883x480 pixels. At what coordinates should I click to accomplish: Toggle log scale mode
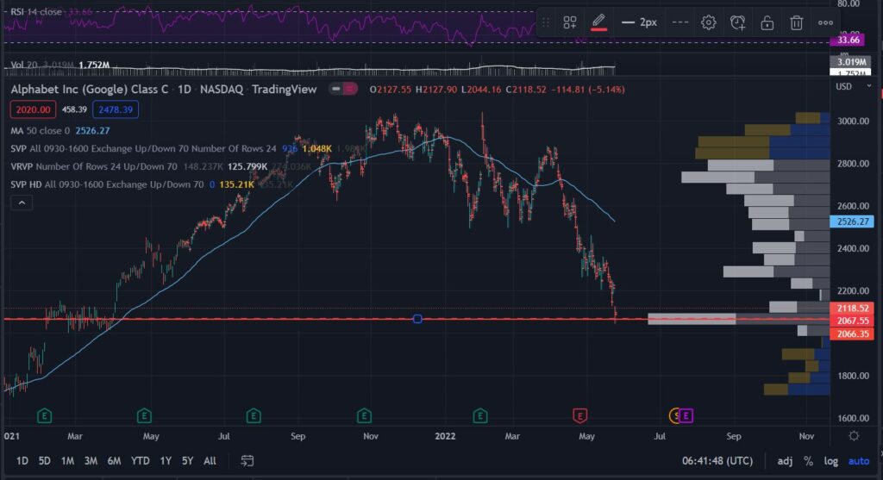(x=831, y=461)
